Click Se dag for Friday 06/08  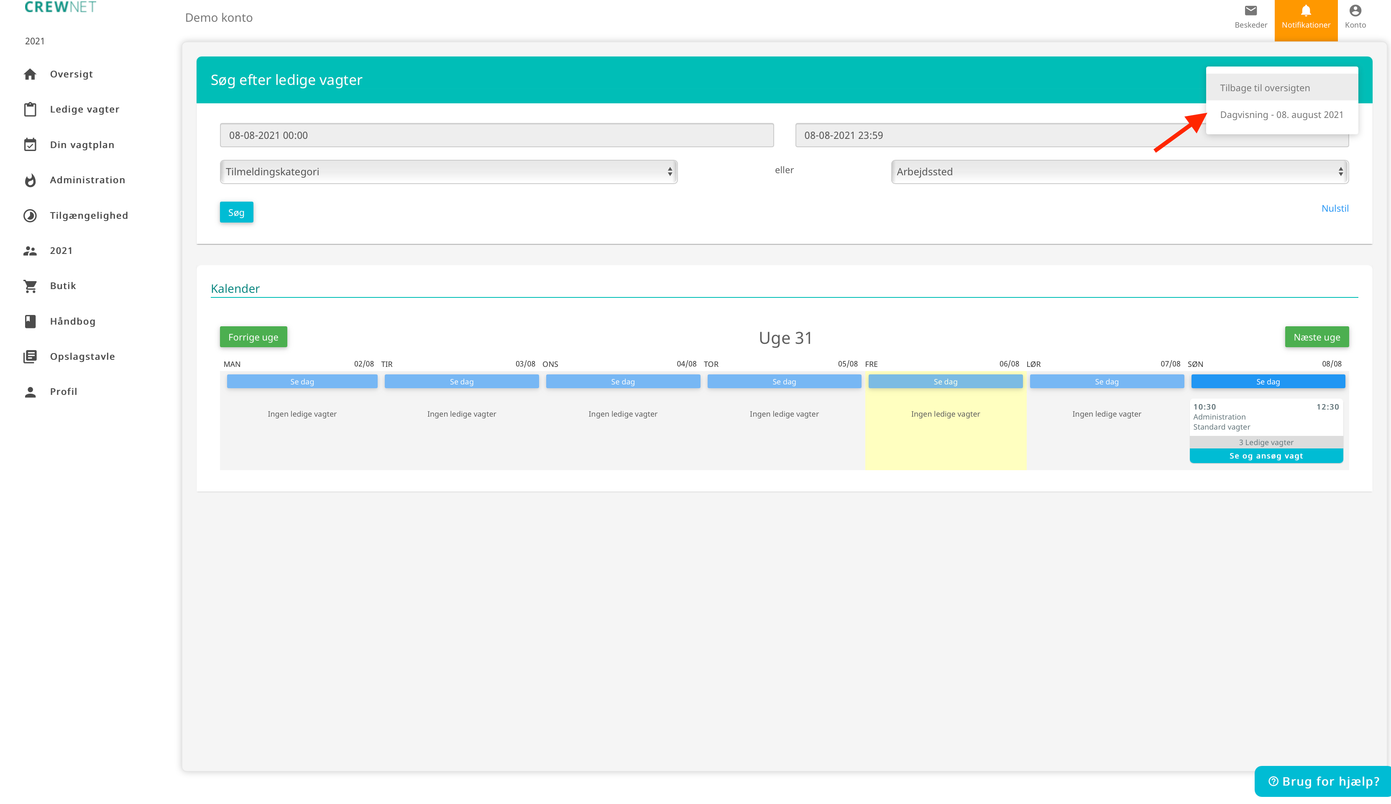[946, 382]
